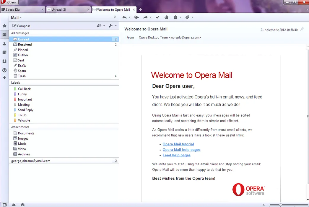
Task: Select the Unread folder
Action: pos(64,39)
